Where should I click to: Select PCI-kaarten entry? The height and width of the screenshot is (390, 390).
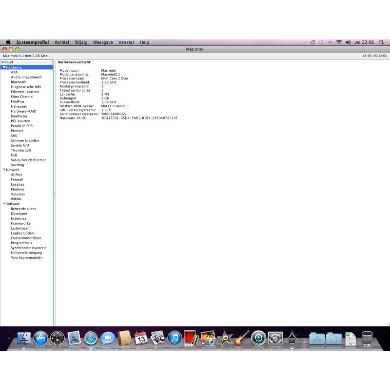pos(20,121)
